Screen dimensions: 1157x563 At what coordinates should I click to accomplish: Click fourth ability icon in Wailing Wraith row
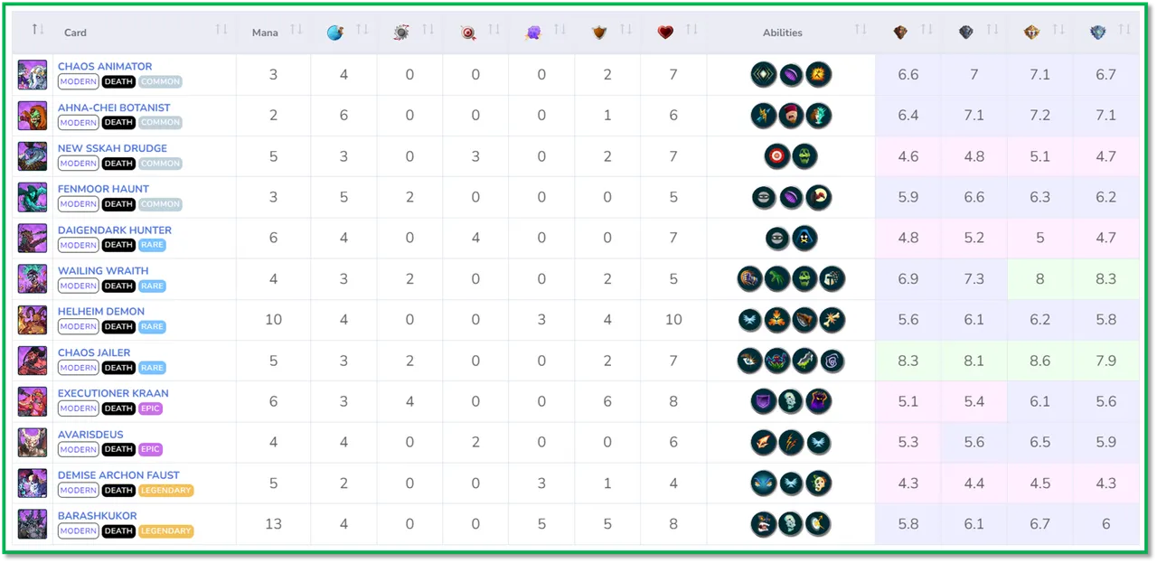pyautogui.click(x=832, y=279)
